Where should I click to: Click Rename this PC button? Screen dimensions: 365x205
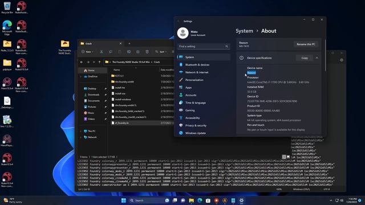[306, 44]
